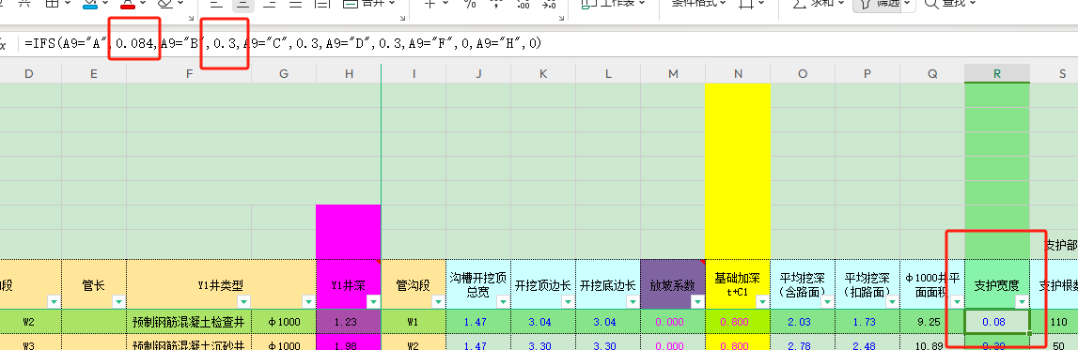Select column N header

click(x=738, y=73)
